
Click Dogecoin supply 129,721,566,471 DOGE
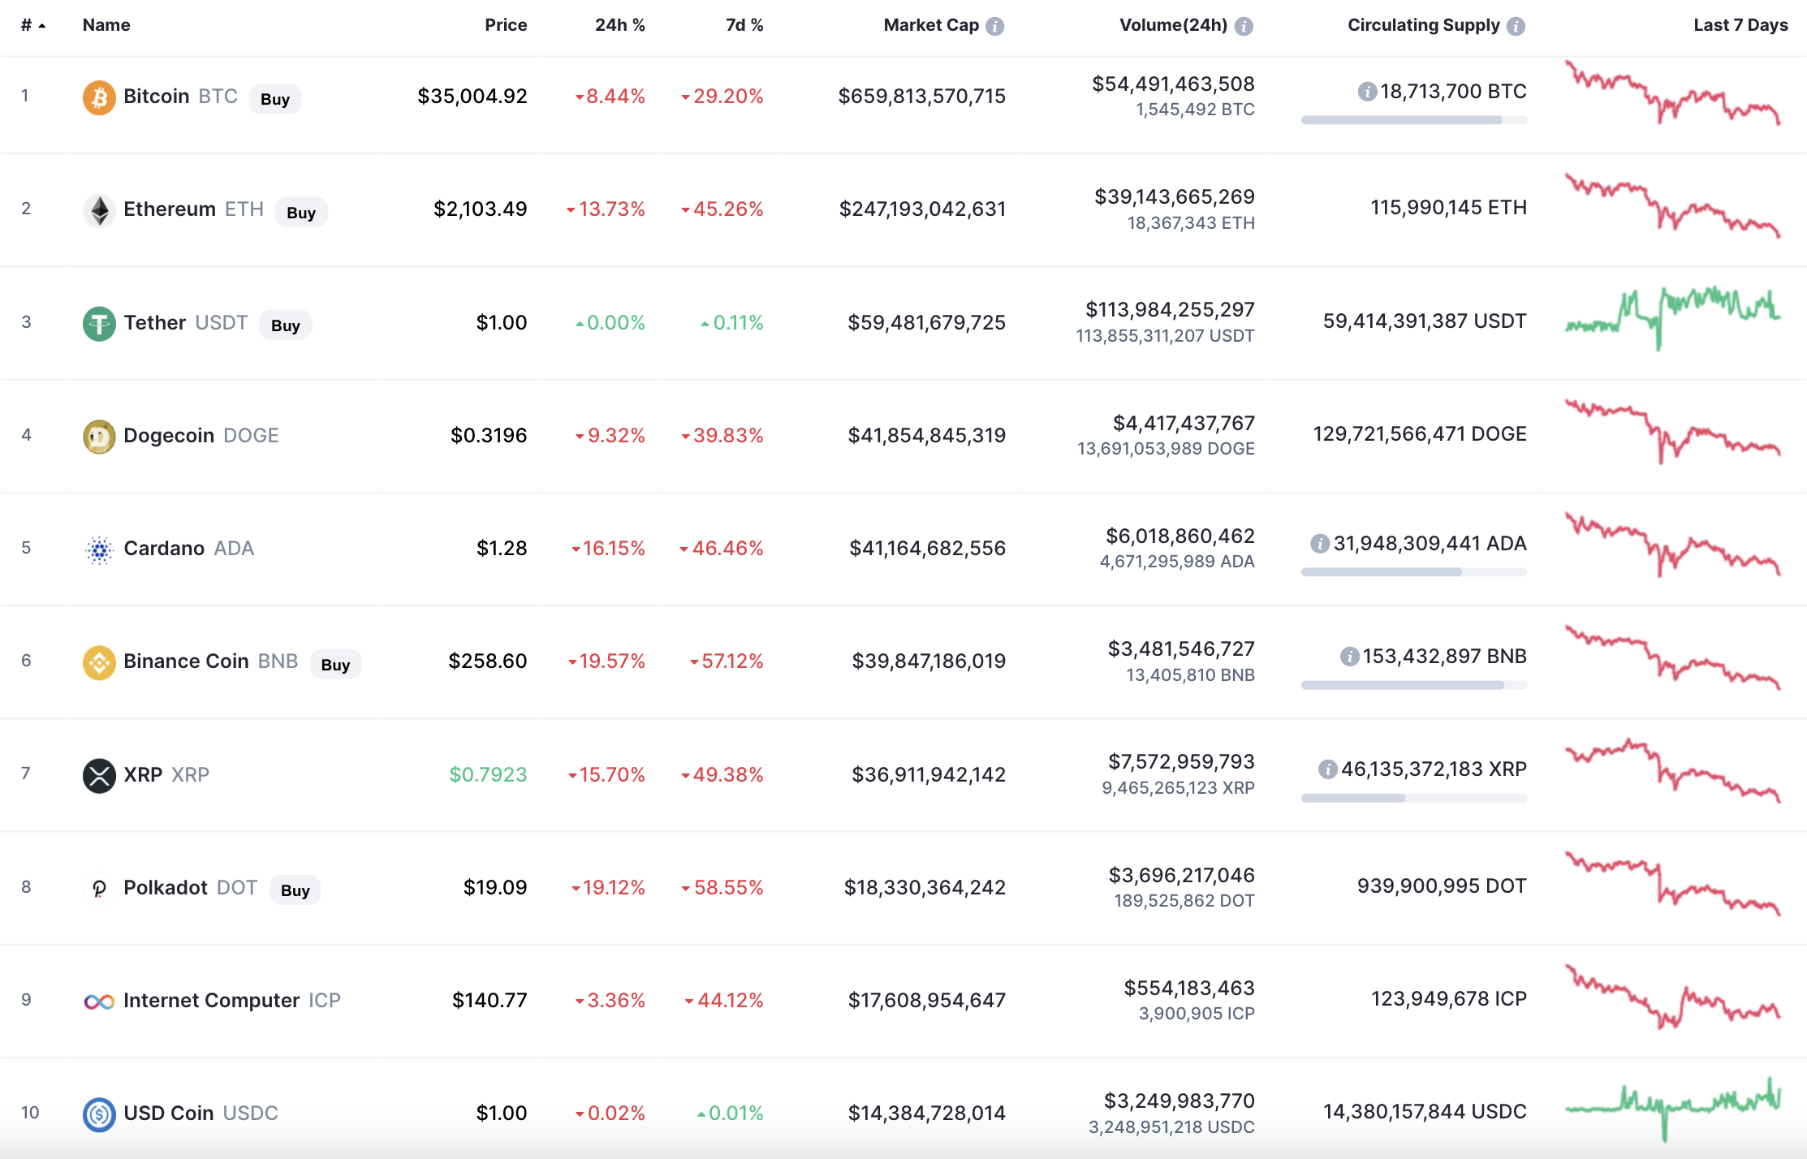click(1420, 434)
